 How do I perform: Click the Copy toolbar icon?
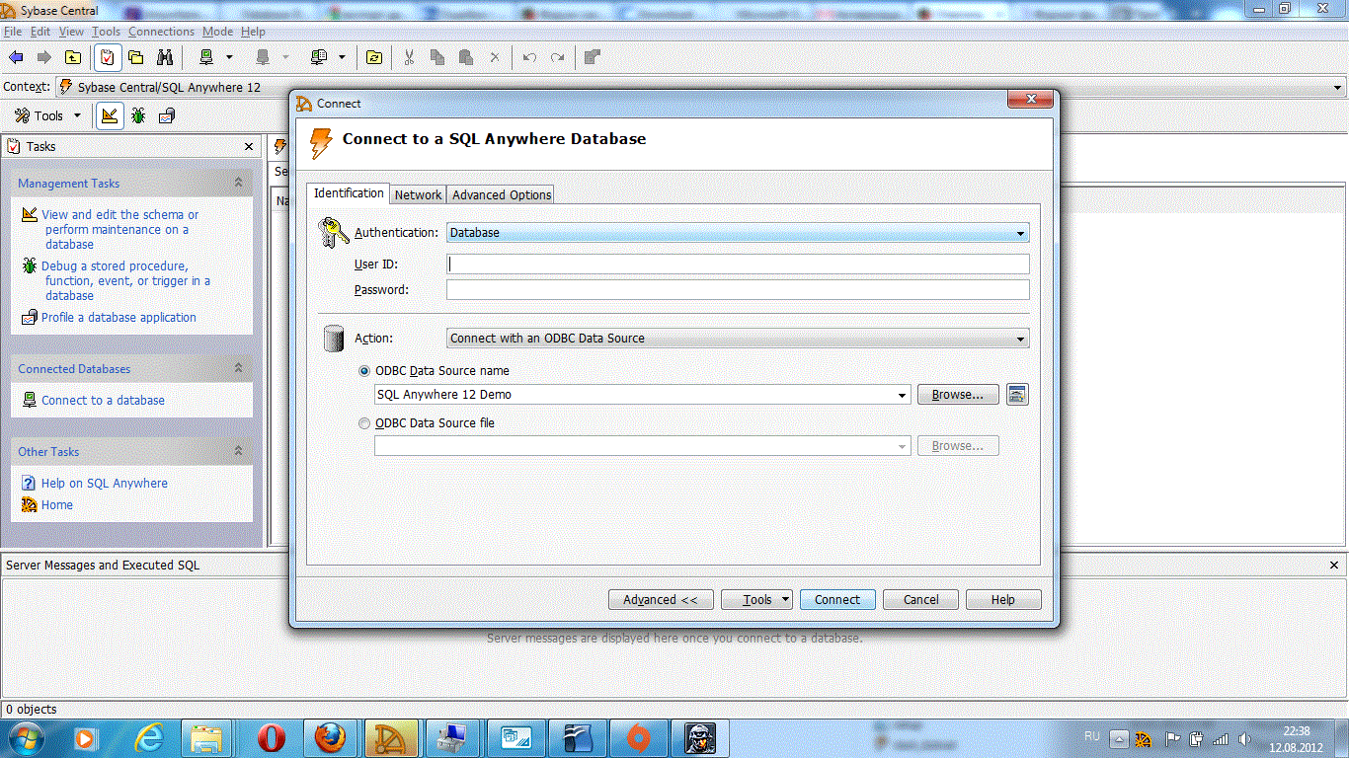(x=437, y=57)
